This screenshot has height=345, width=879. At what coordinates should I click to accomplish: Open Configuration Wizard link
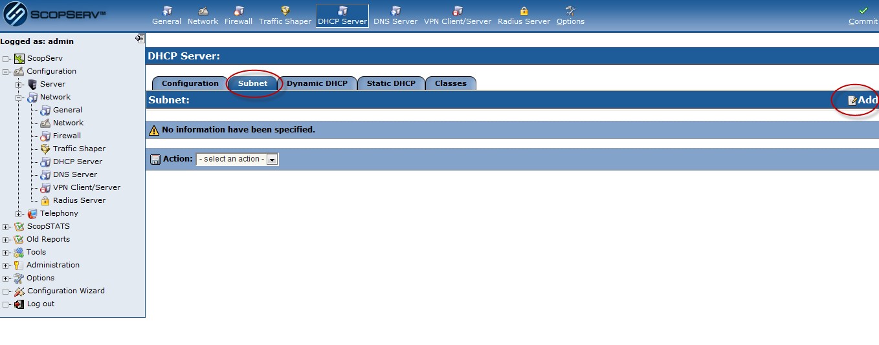pyautogui.click(x=65, y=291)
